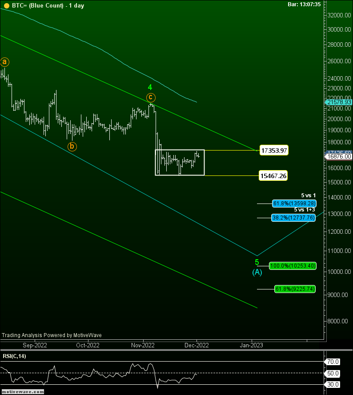Image resolution: width=353 pixels, height=395 pixels.
Task: Click the 16876.00 last price tag
Action: [x=339, y=156]
